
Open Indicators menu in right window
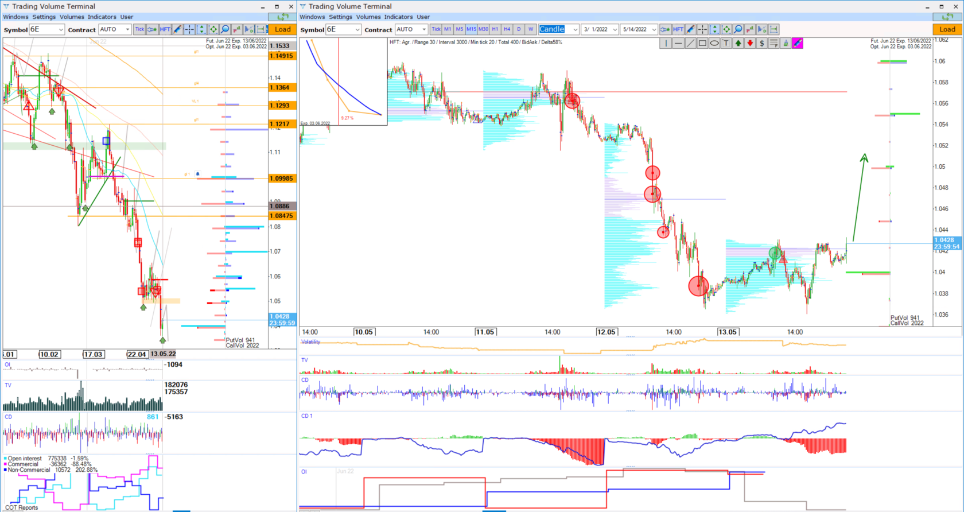coord(398,17)
